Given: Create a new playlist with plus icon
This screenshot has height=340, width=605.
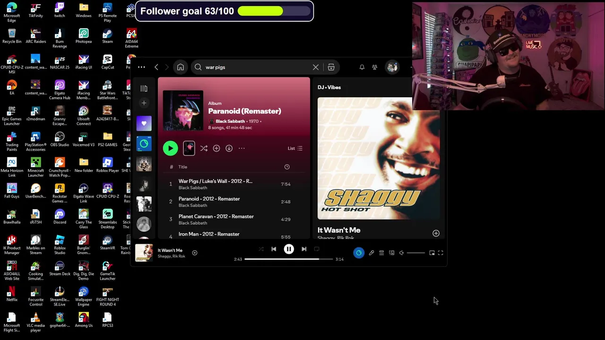Looking at the screenshot, I should click(x=144, y=103).
